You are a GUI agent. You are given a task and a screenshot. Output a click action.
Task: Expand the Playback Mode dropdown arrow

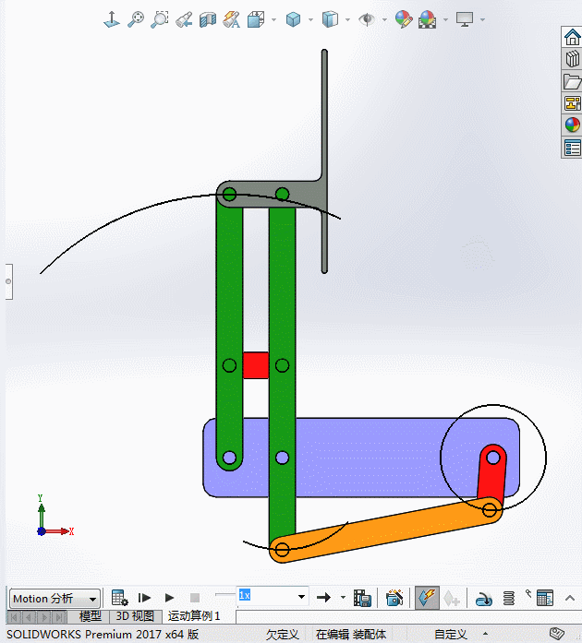[343, 598]
